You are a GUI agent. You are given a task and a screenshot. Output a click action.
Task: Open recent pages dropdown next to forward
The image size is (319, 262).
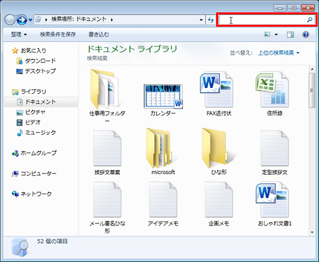(31, 20)
